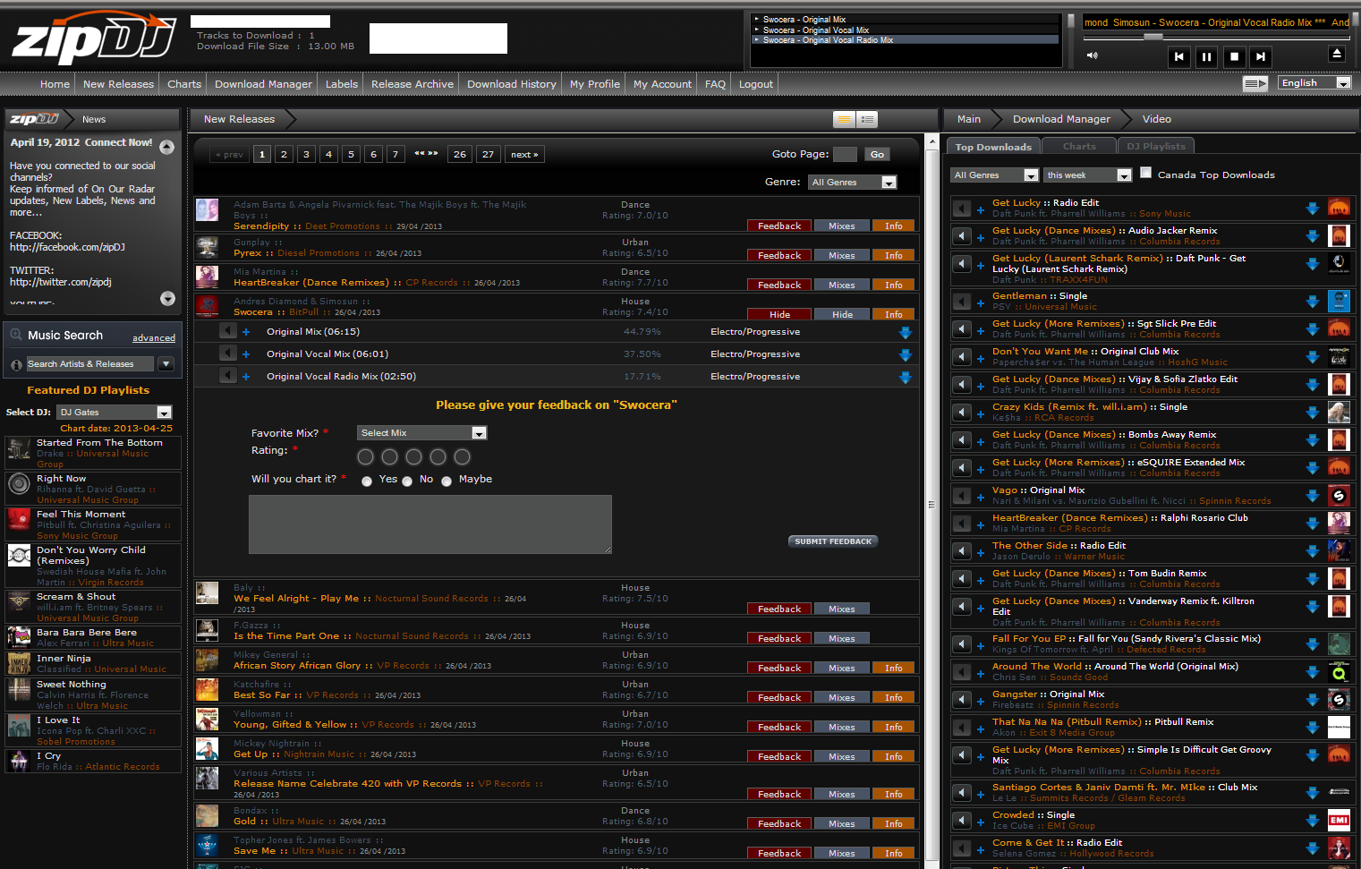Switch New Releases to grid view icon
This screenshot has height=869, width=1361.
[x=844, y=119]
